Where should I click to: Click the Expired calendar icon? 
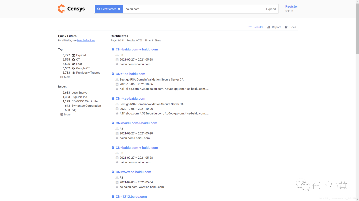coord(73,55)
